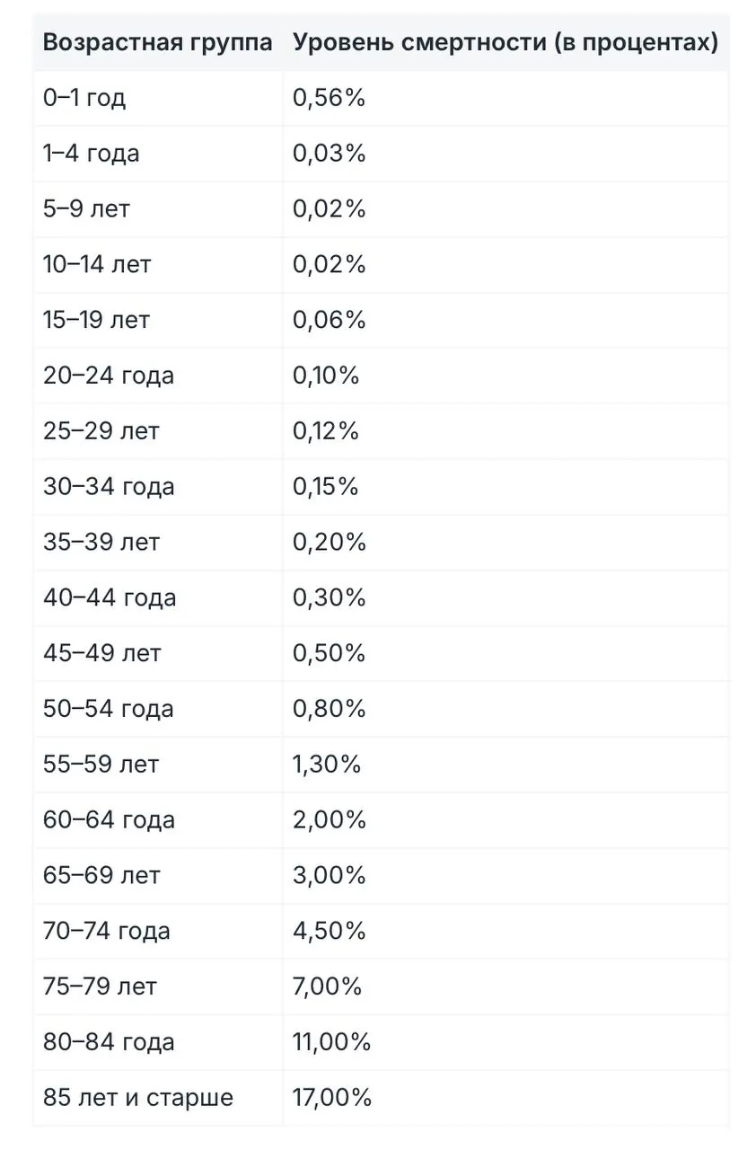
Task: Select the "40–44 года" age cell
Action: tap(110, 598)
